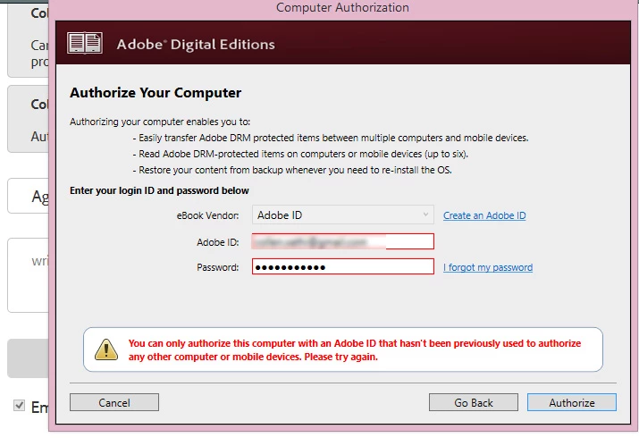The image size is (639, 446).
Task: Click the 'Read Adobe DRM-protected items' line
Action: click(300, 154)
